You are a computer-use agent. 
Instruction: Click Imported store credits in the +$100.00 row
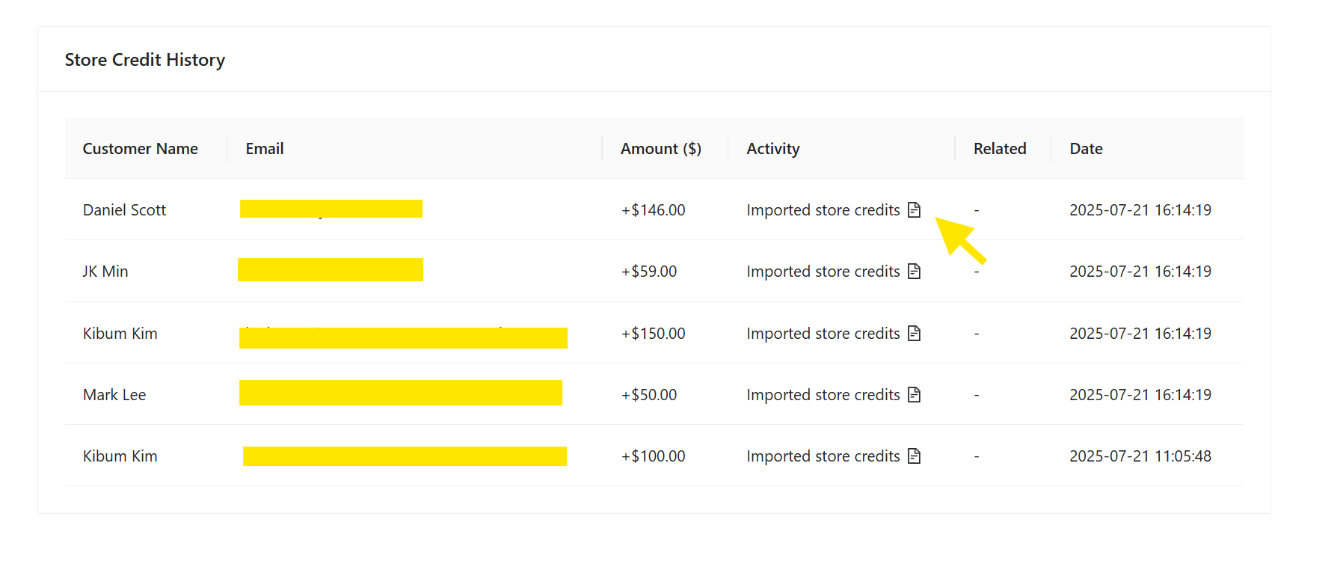coord(823,456)
